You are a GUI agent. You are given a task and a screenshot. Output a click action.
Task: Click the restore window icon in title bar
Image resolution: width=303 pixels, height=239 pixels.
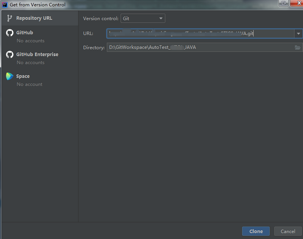coord(284,4)
